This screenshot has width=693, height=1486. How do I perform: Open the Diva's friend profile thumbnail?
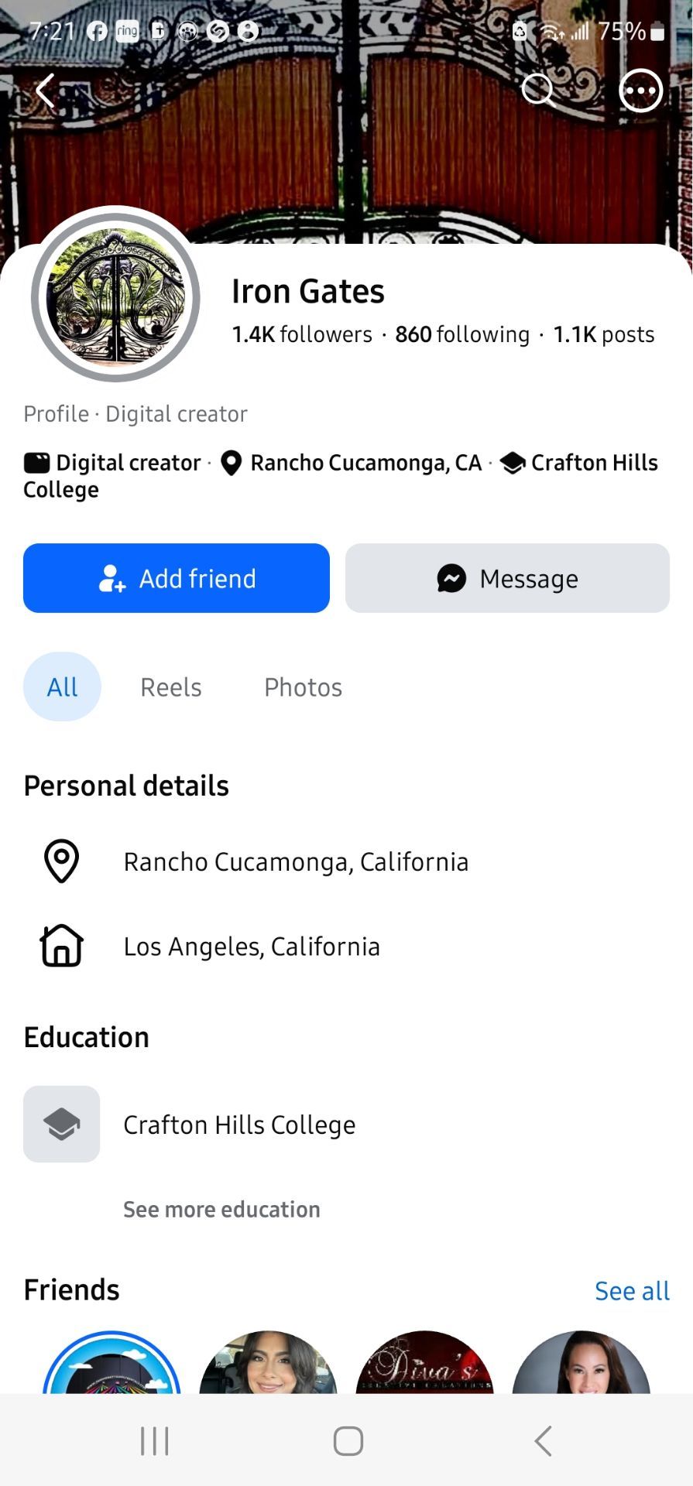[424, 1362]
